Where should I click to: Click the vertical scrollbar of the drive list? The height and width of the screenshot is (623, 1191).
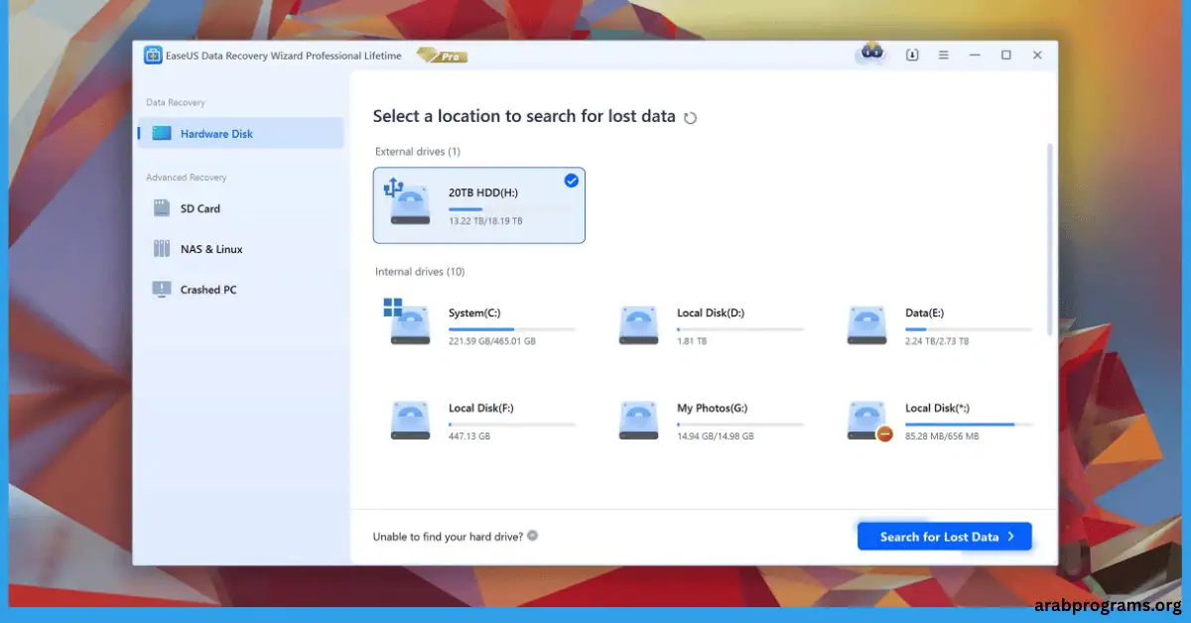point(1050,238)
